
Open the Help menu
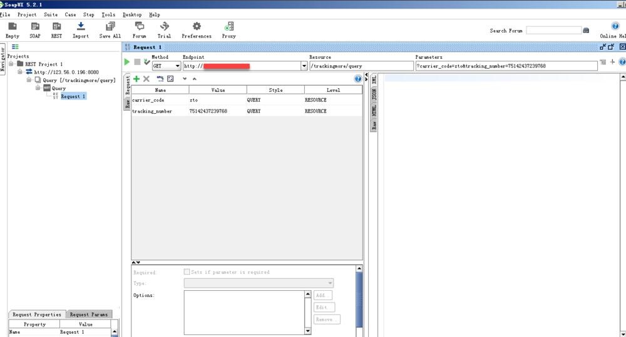[155, 14]
